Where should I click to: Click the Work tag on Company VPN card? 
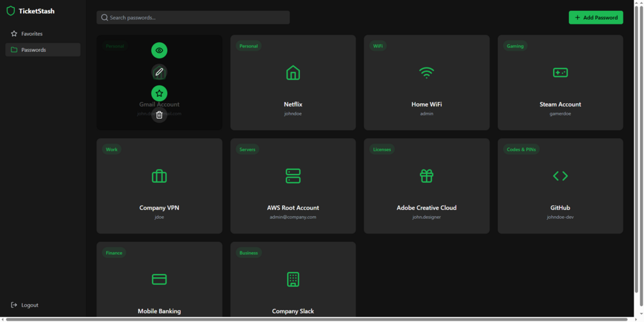(x=111, y=149)
